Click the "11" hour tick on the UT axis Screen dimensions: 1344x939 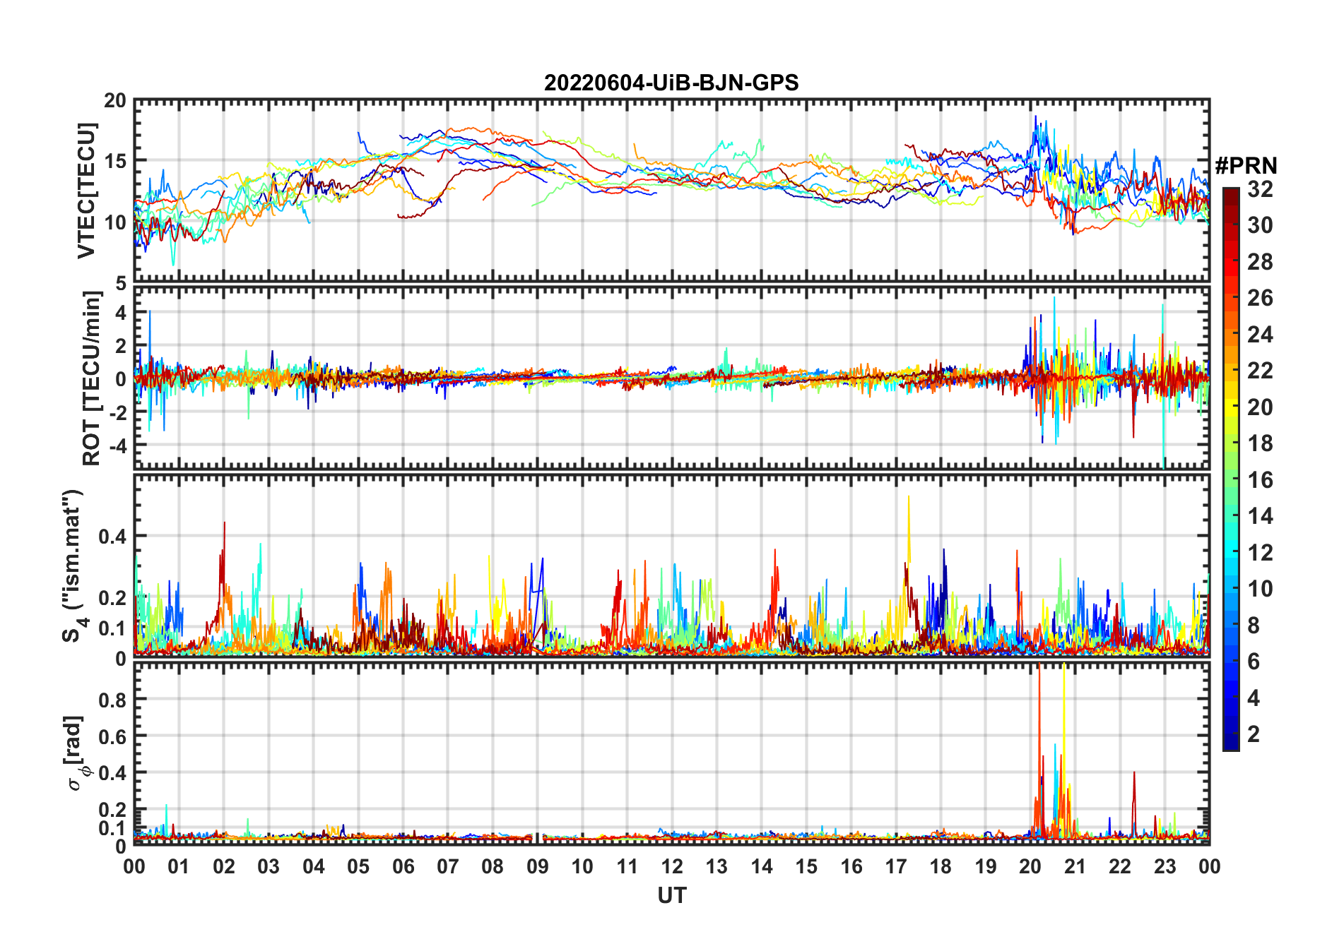coord(627,867)
